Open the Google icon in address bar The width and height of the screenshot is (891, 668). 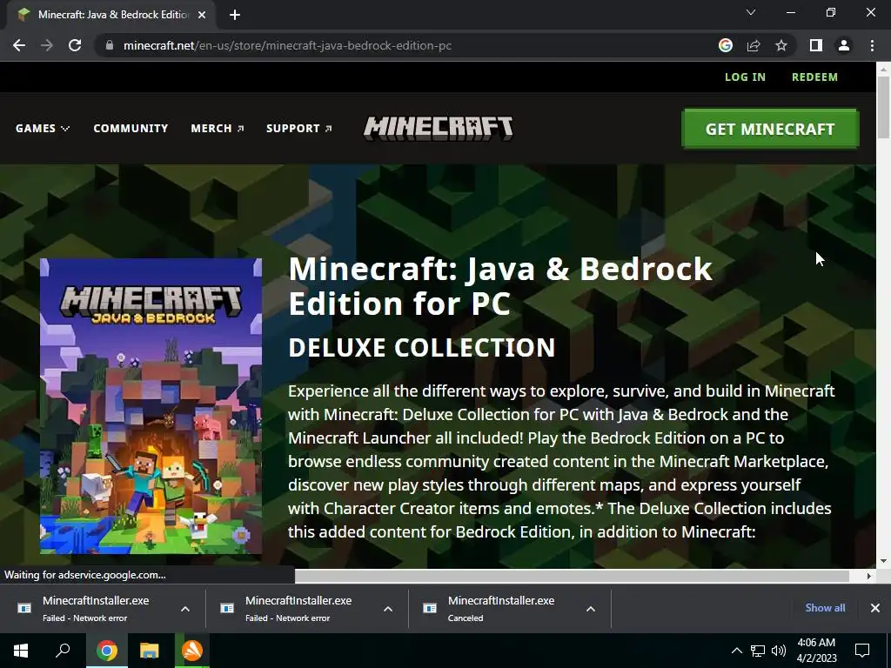(725, 45)
